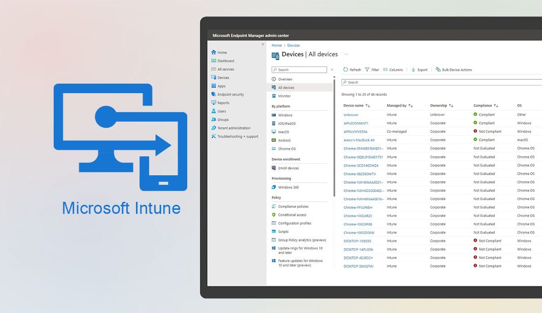Click the Devices breadcrumb link
Viewport: 542px width, 313px height.
(x=294, y=45)
